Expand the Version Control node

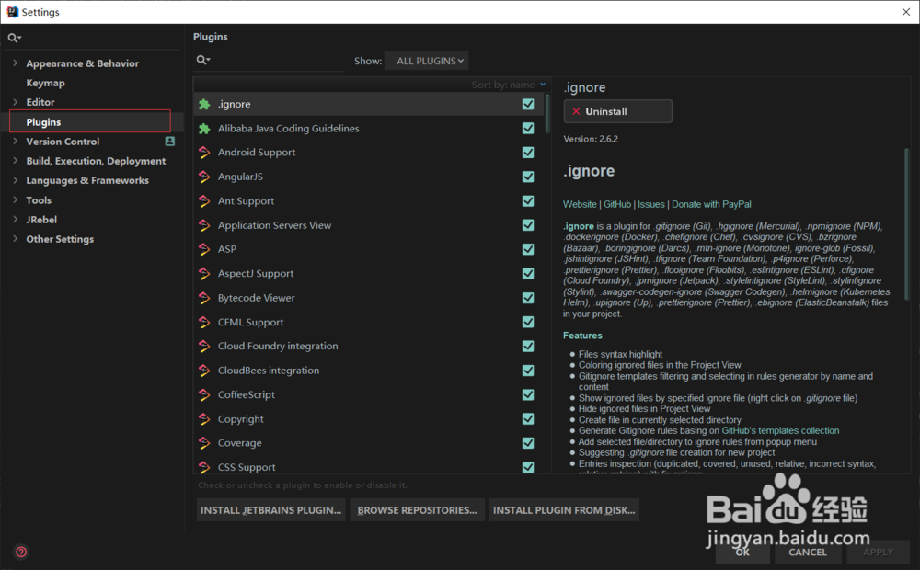tap(16, 142)
